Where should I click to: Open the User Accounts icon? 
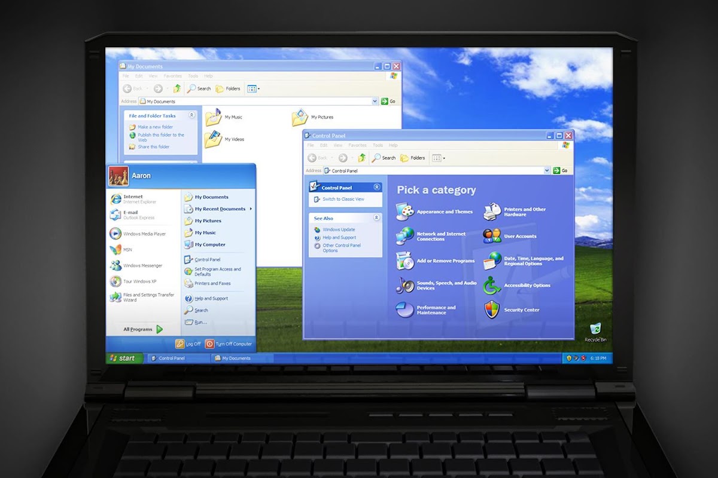pos(492,235)
